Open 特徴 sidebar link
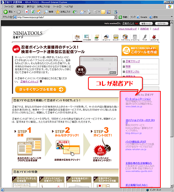Viewport: 174px width, 192px height. (128, 66)
